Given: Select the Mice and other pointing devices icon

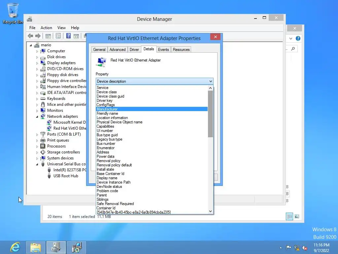Looking at the screenshot, I should coord(43,105).
